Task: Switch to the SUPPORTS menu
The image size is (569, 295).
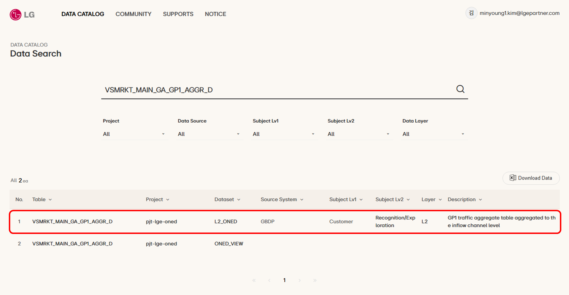Action: pyautogui.click(x=178, y=14)
